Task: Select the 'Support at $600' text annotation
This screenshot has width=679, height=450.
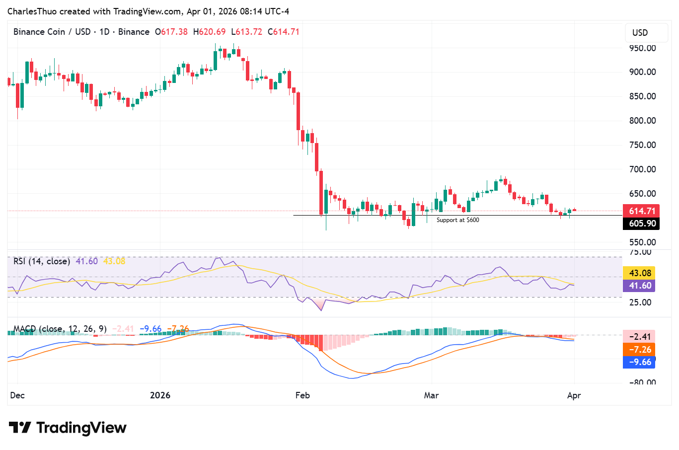Action: 457,220
